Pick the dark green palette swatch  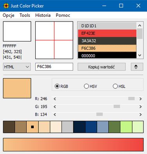pos(114,127)
